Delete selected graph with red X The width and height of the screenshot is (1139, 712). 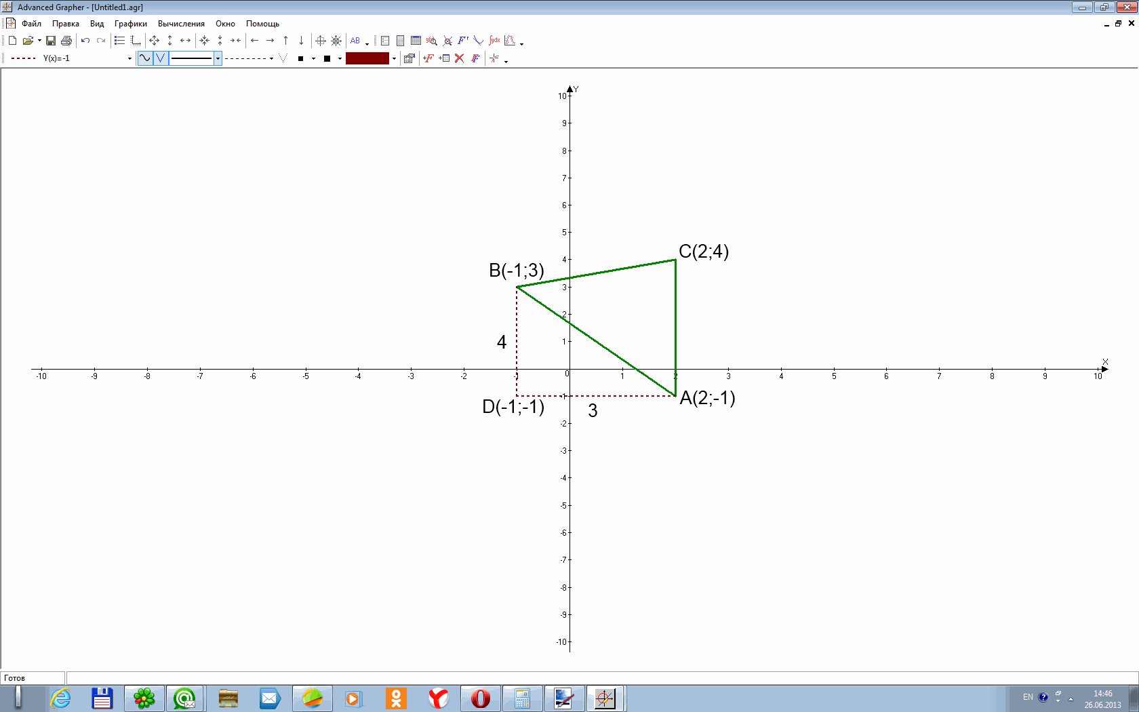(x=460, y=58)
